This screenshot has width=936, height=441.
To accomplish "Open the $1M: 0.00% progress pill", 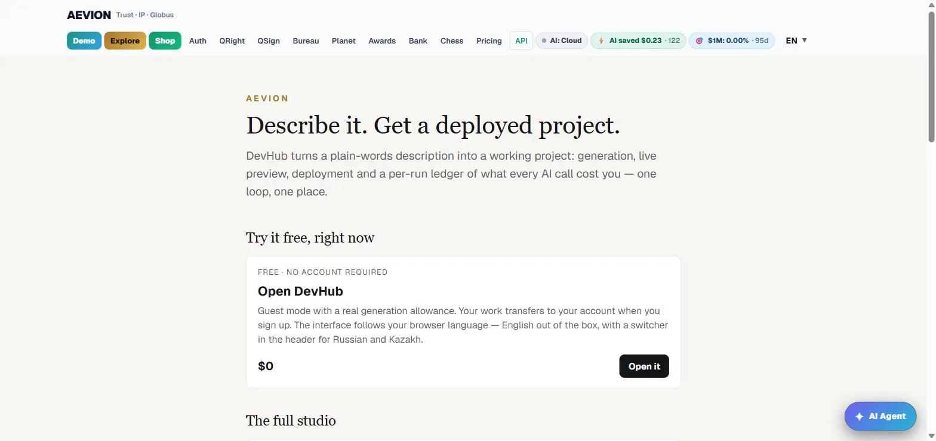I will click(732, 41).
